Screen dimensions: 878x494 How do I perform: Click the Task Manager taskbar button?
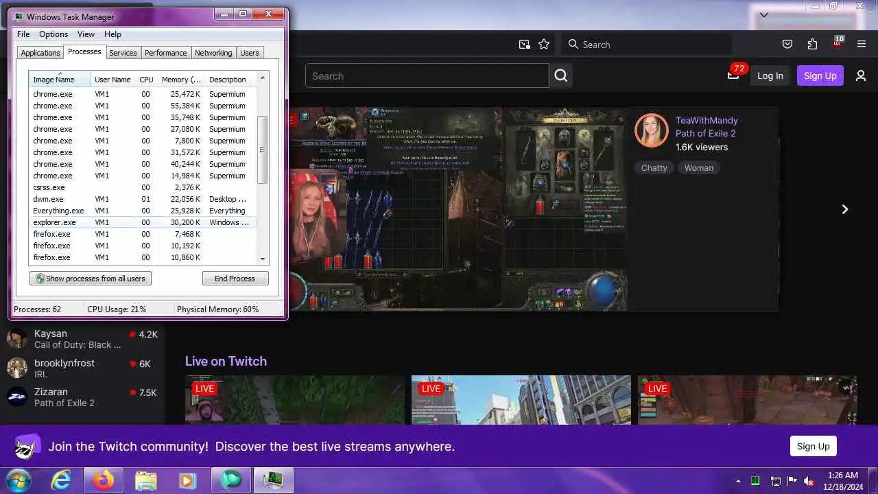click(x=274, y=481)
